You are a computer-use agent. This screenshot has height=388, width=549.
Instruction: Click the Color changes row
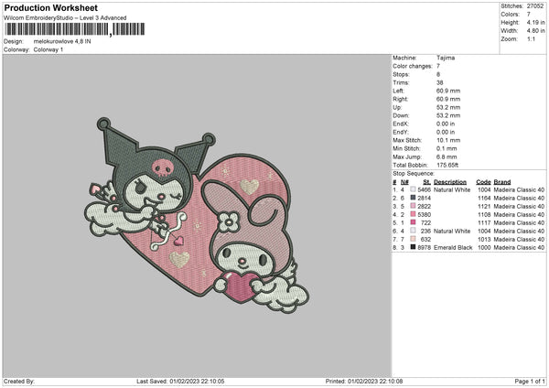pyautogui.click(x=416, y=66)
